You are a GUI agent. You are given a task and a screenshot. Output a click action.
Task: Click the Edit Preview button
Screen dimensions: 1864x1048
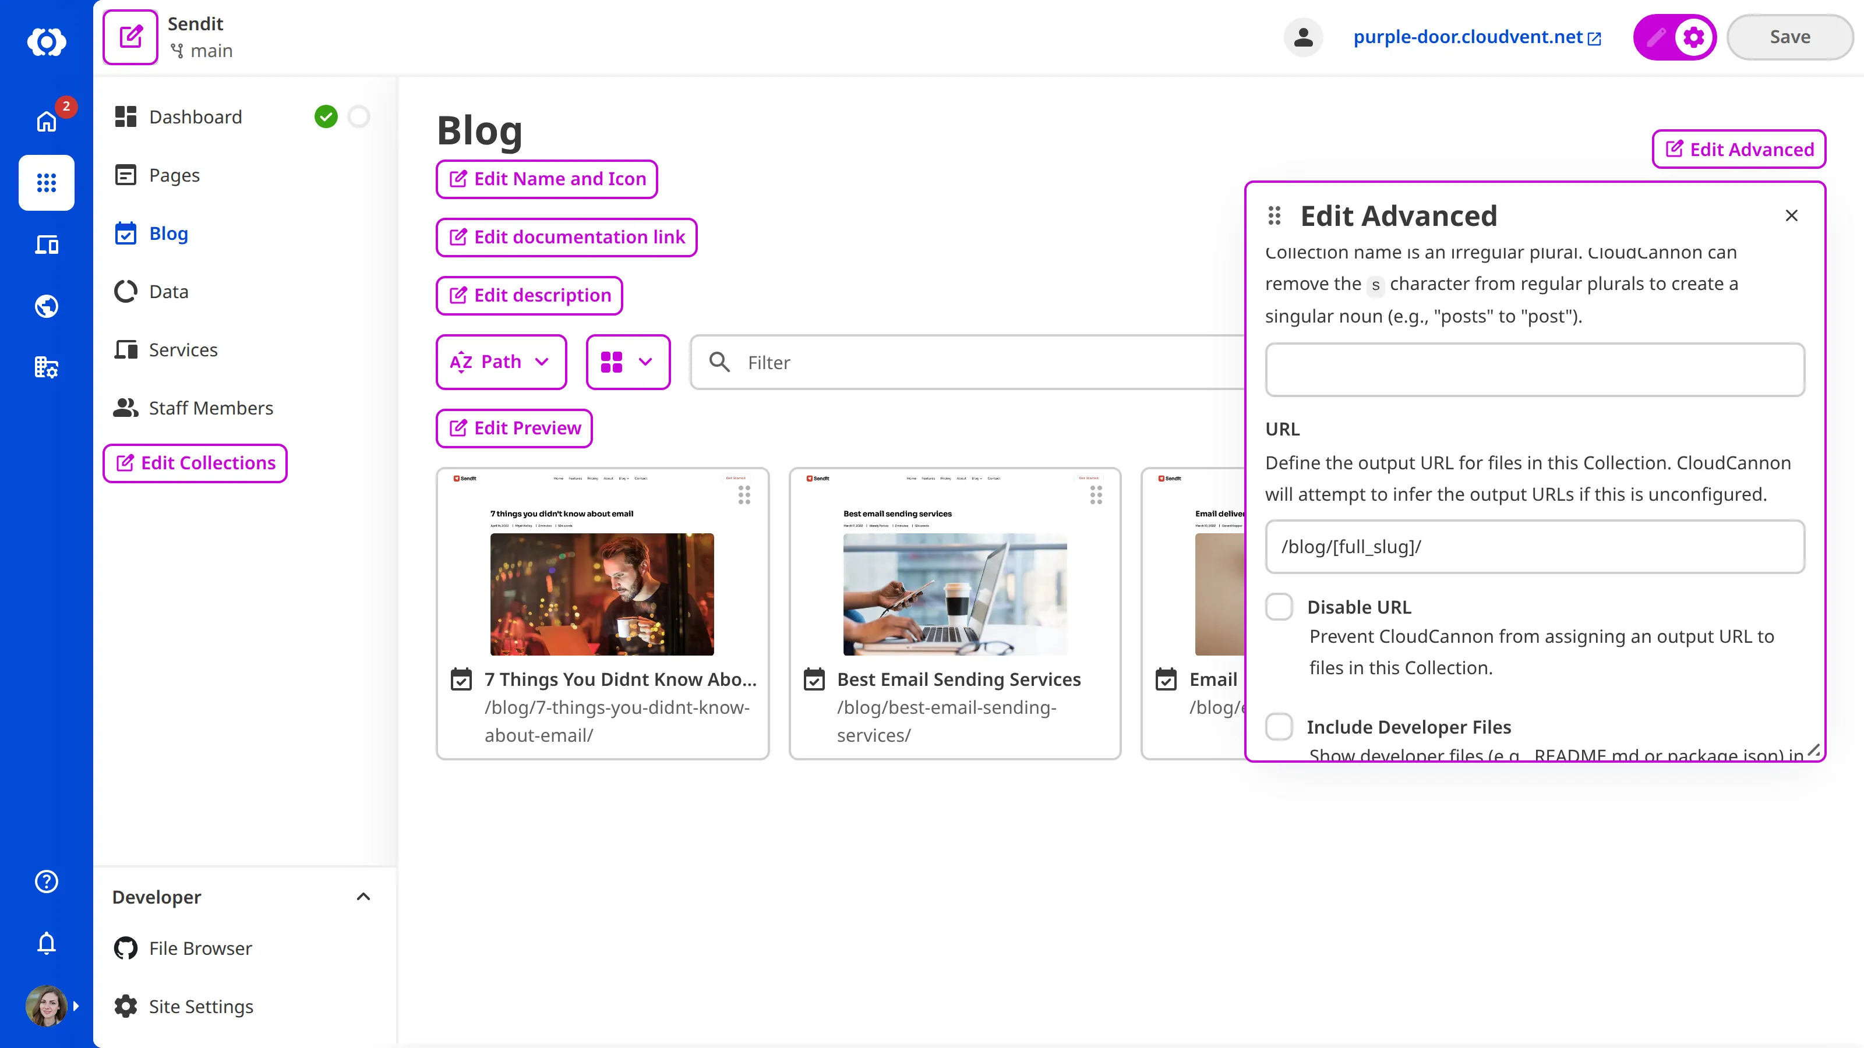pos(514,428)
